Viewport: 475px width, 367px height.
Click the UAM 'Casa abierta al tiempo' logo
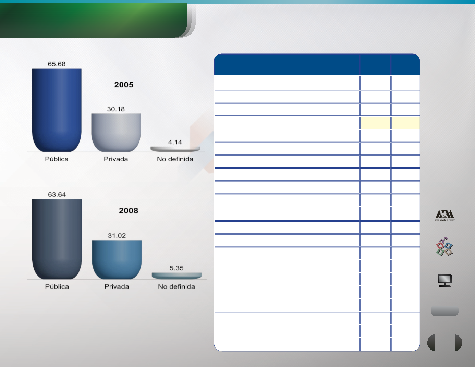[444, 216]
